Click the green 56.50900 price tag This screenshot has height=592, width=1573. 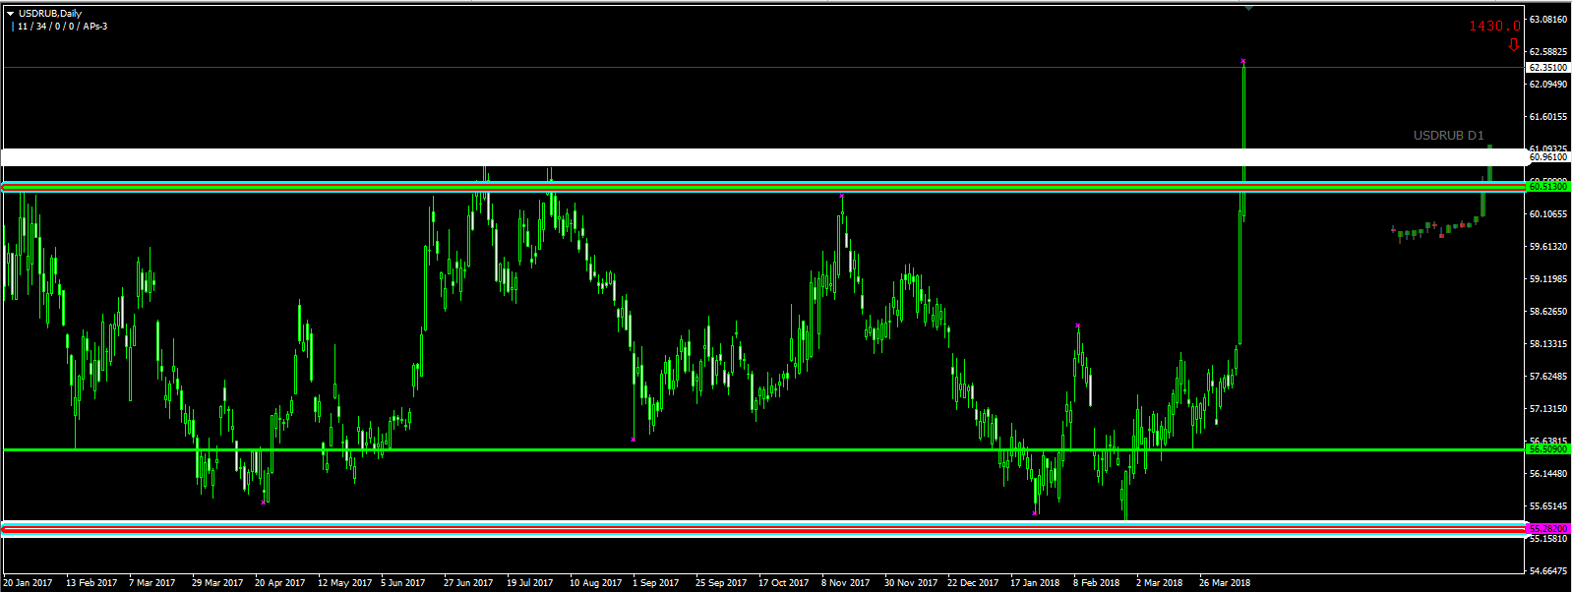point(1547,449)
